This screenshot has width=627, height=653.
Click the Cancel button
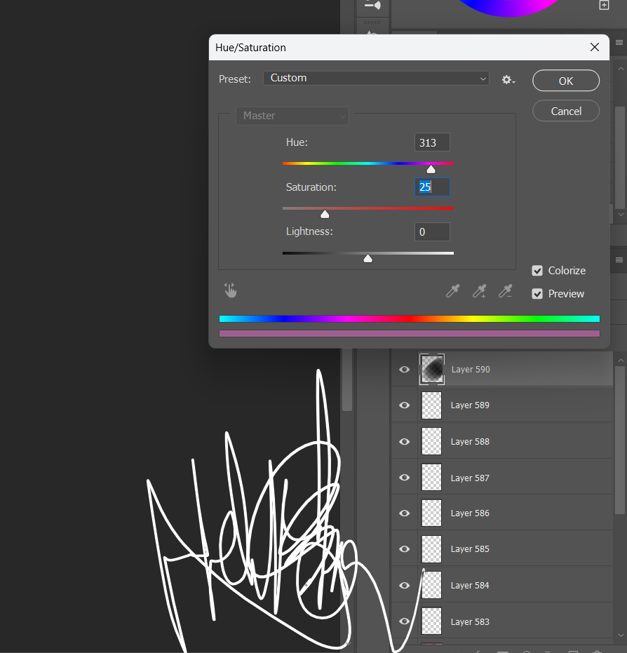point(565,111)
